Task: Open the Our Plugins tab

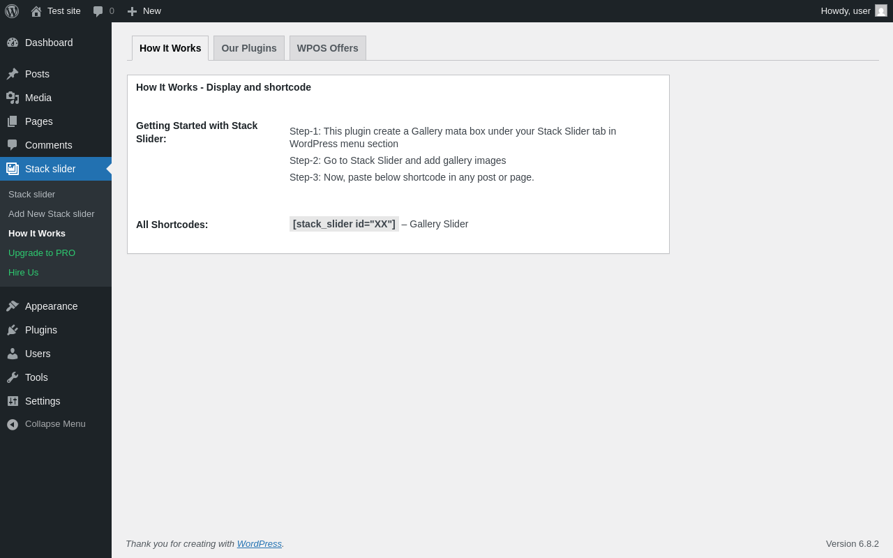Action: pyautogui.click(x=249, y=48)
